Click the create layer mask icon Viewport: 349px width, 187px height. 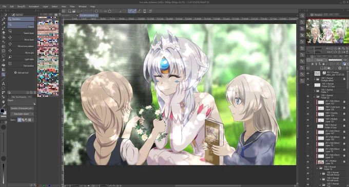tap(340, 68)
